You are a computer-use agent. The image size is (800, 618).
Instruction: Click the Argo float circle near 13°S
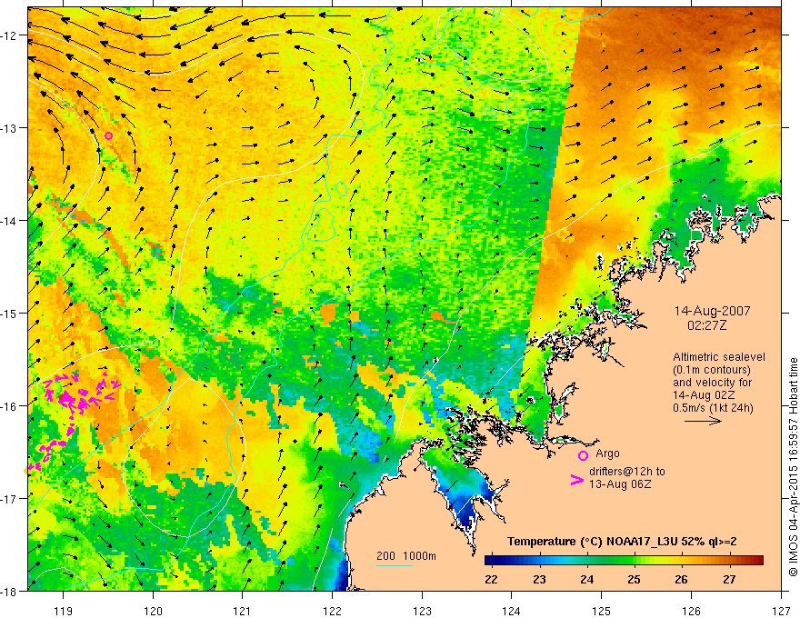tap(108, 135)
